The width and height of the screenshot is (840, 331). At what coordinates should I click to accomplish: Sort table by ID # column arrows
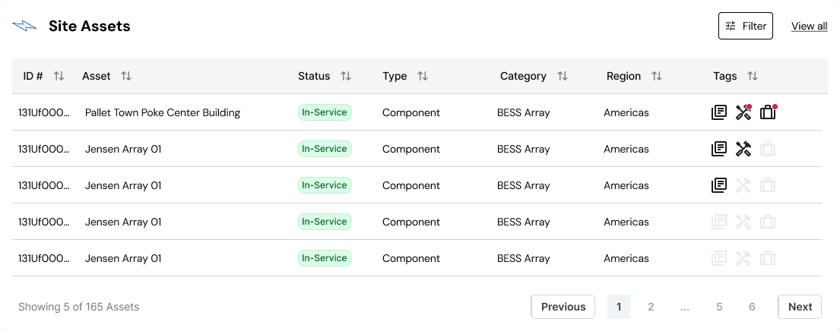(59, 76)
